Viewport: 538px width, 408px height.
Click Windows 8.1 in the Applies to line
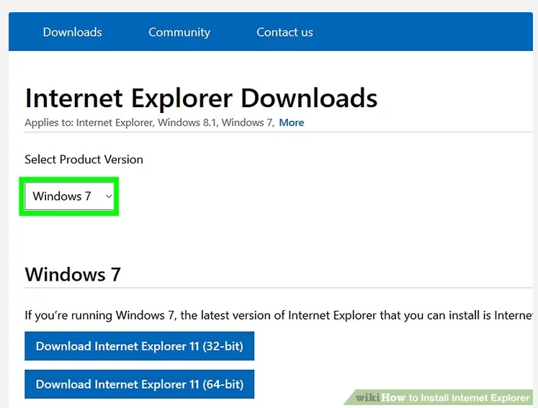tap(187, 122)
